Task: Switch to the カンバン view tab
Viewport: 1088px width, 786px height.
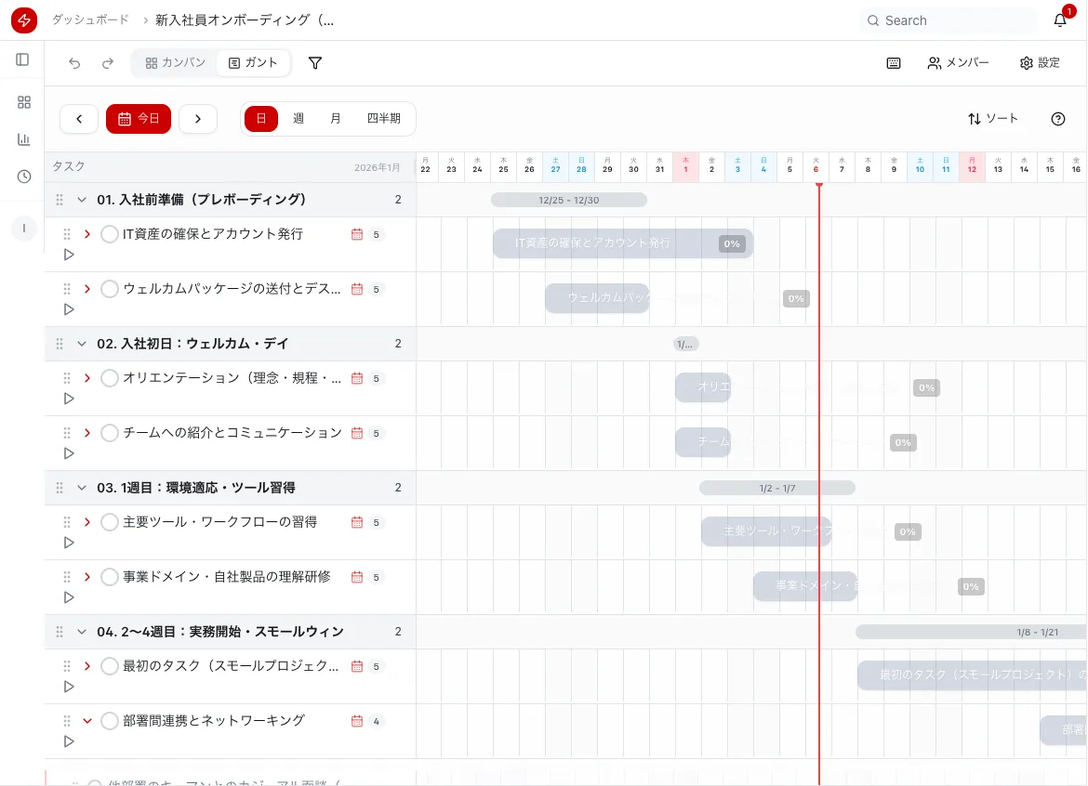Action: pyautogui.click(x=175, y=63)
